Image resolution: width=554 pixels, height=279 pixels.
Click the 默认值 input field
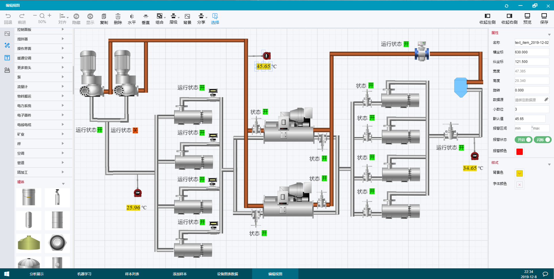click(530, 119)
